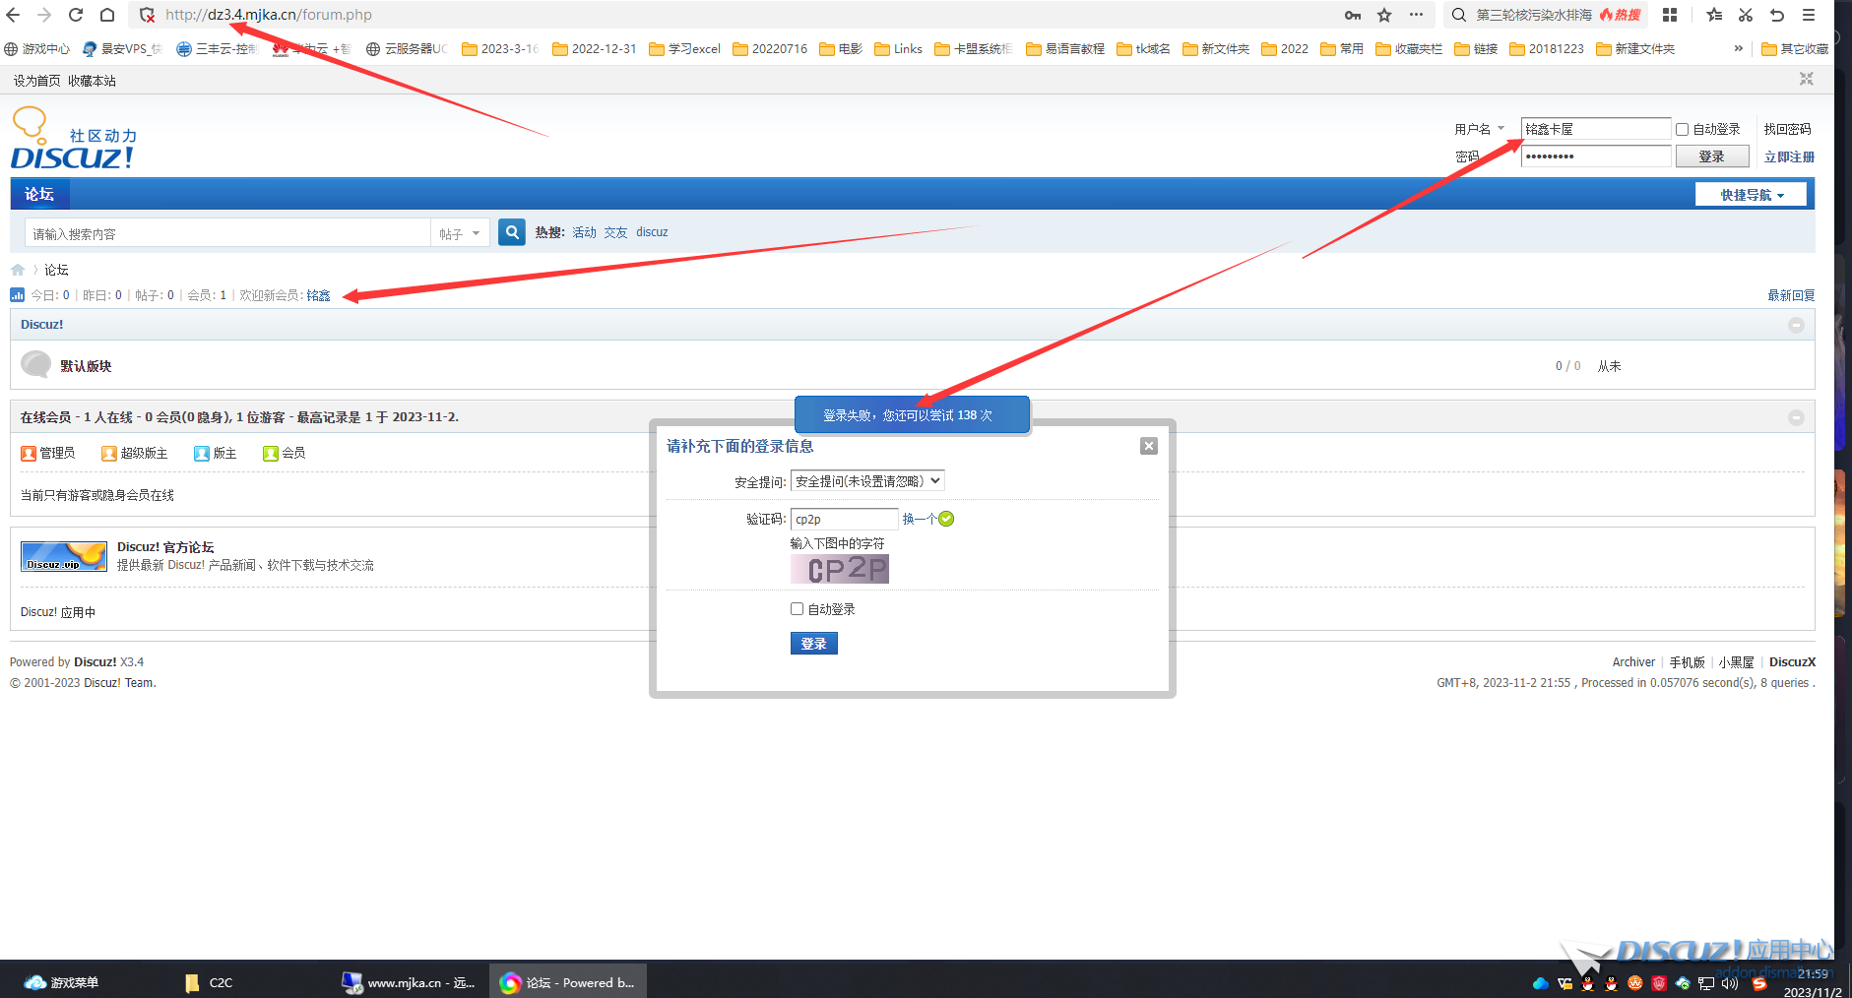Switch to the www.mjka.cn taskbar window
Image resolution: width=1852 pixels, height=998 pixels.
409,982
